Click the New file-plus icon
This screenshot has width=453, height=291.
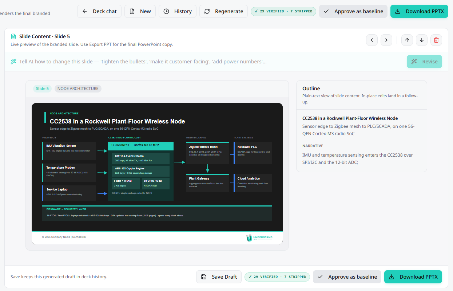pyautogui.click(x=132, y=11)
